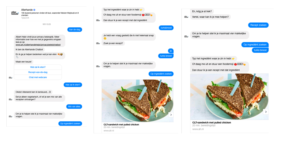Viewport: 284px width, 142px height.
Task: Click avatar next to vegetarisch question message
Action: click(x=10, y=99)
